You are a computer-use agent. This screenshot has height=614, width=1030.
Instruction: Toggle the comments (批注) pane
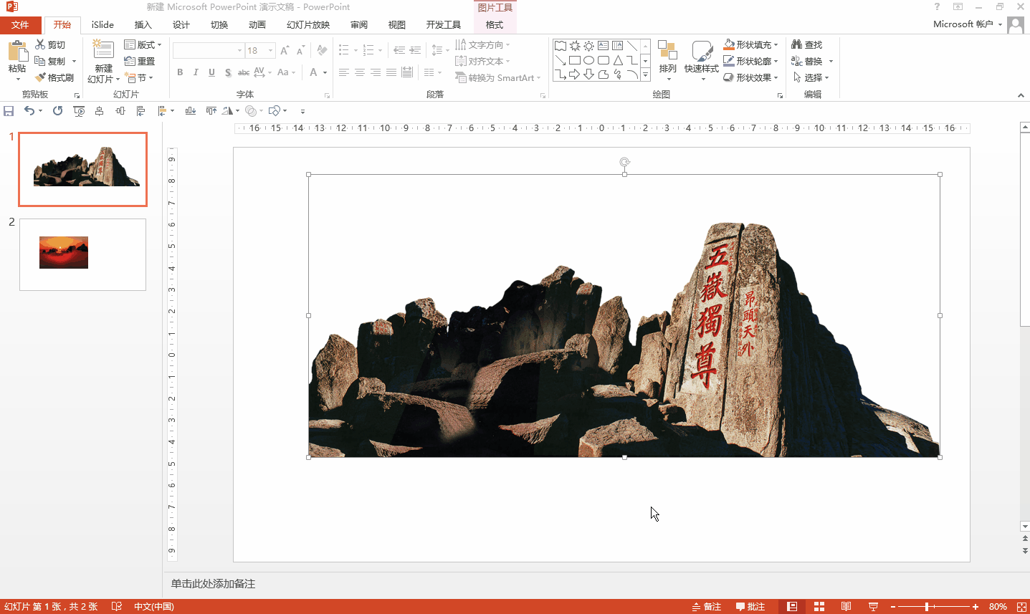pyautogui.click(x=750, y=607)
